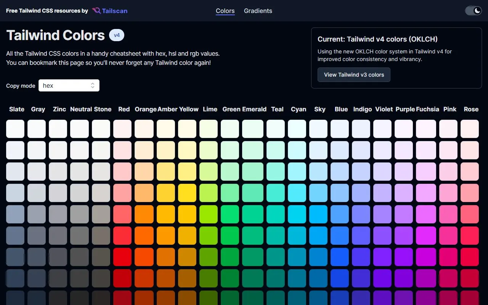Open the Tailscan logo link
The width and height of the screenshot is (488, 305).
pyautogui.click(x=110, y=11)
